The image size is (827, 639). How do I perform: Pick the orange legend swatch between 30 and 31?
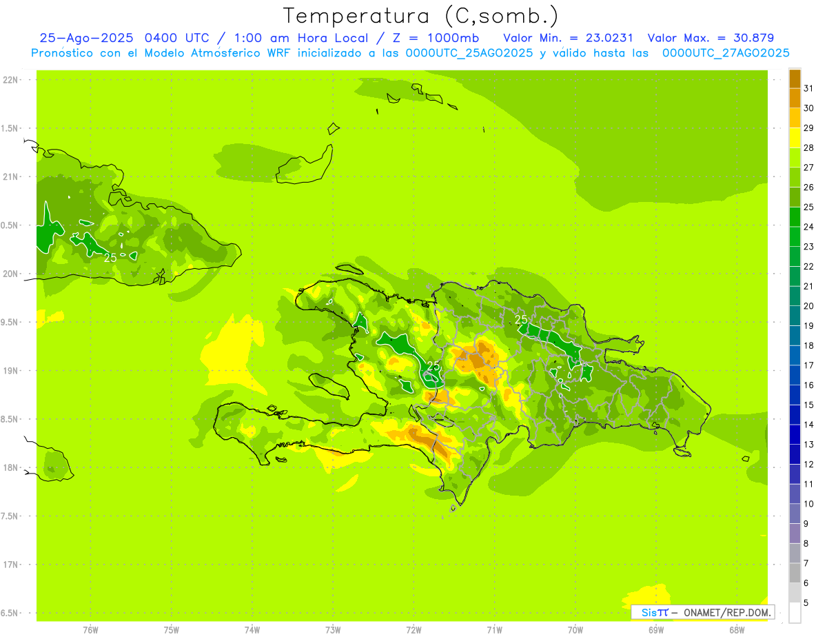coord(795,98)
